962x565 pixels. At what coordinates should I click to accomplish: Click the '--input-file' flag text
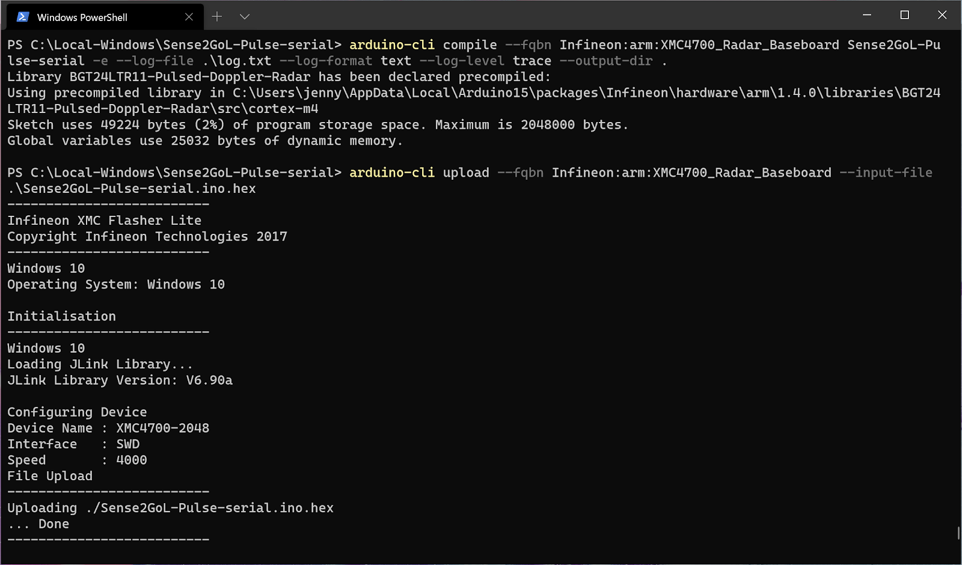[886, 173]
